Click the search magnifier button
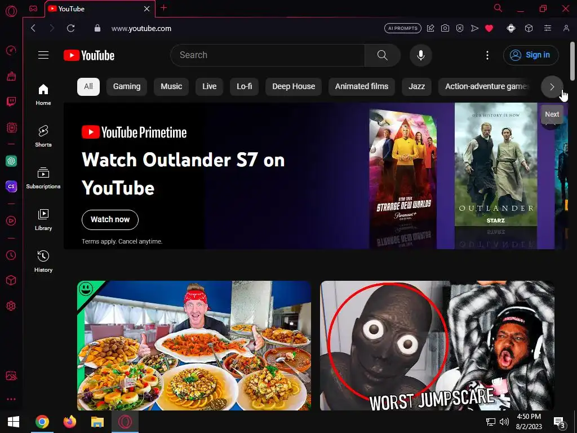The height and width of the screenshot is (433, 577). [383, 55]
